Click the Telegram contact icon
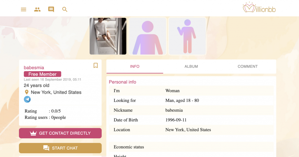Screen dimensions: 299x157 pyautogui.click(x=27, y=99)
